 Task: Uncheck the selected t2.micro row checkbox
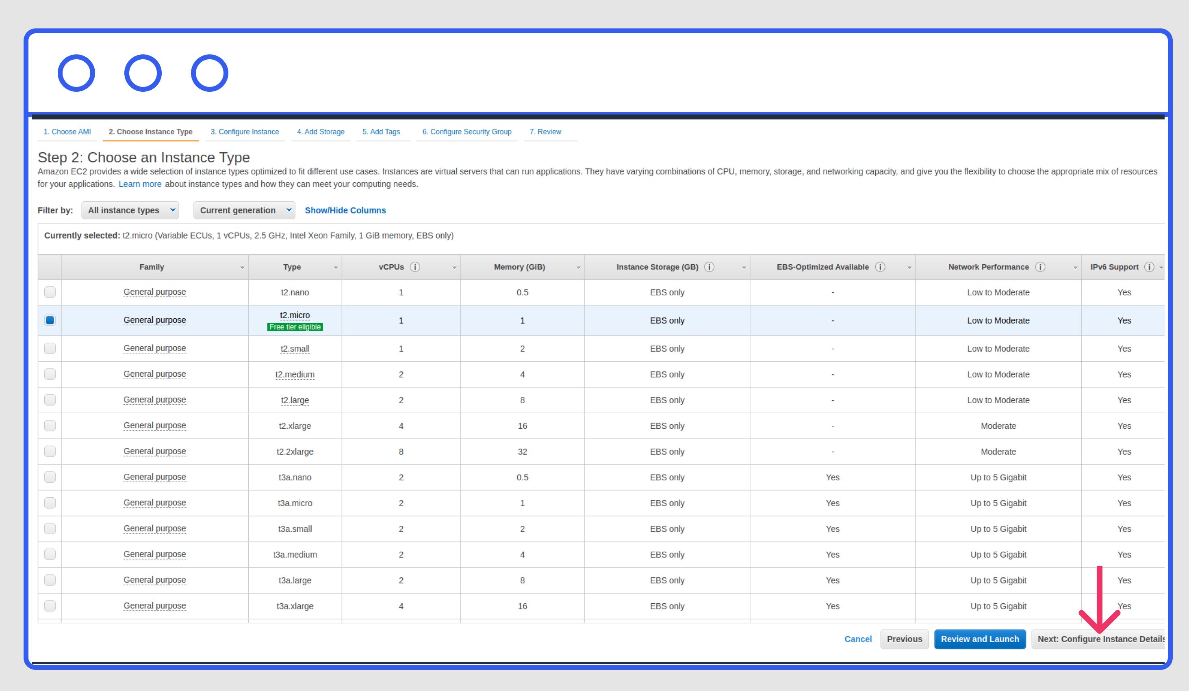point(50,320)
